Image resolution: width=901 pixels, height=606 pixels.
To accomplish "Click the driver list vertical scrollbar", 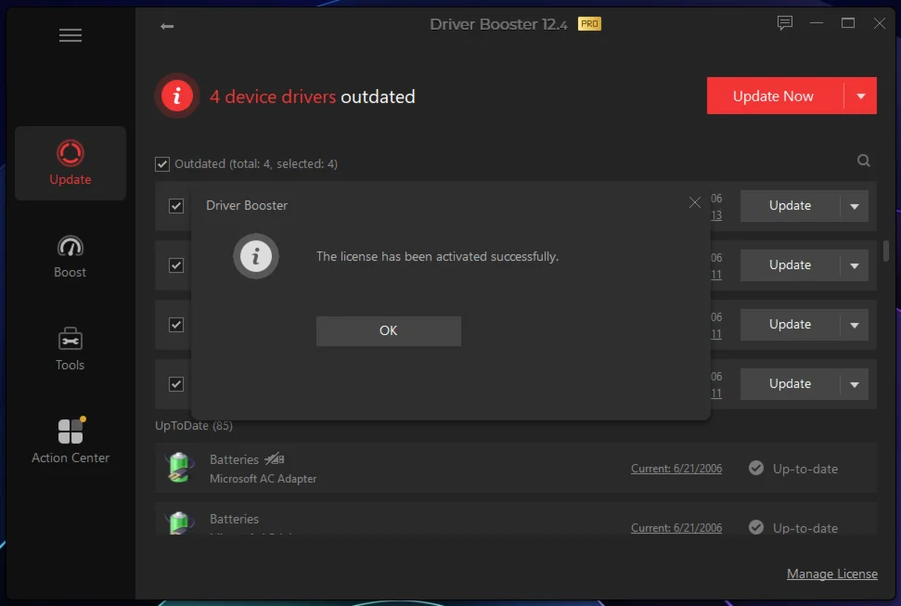I will 886,251.
